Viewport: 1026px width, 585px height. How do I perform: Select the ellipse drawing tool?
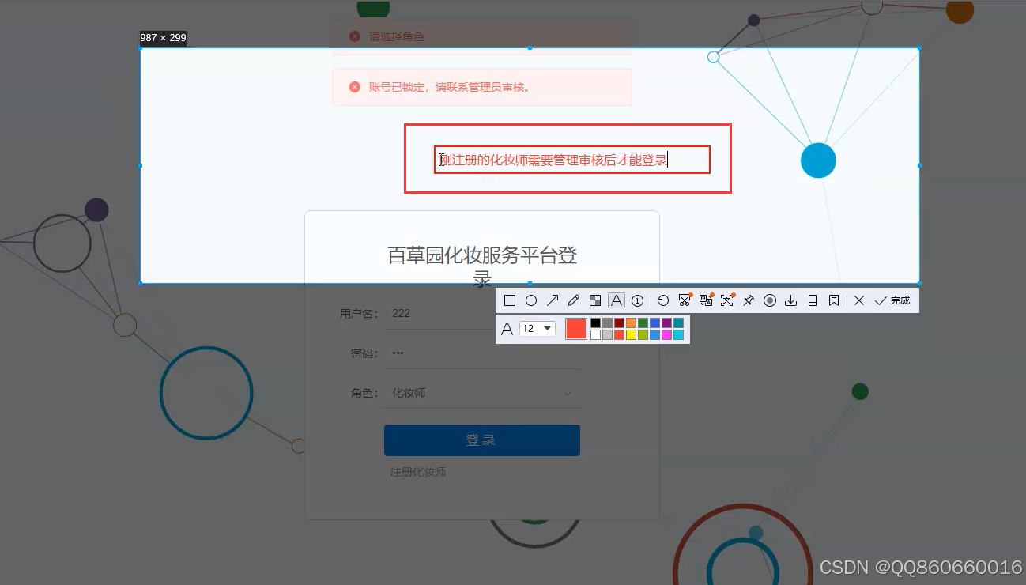point(531,300)
